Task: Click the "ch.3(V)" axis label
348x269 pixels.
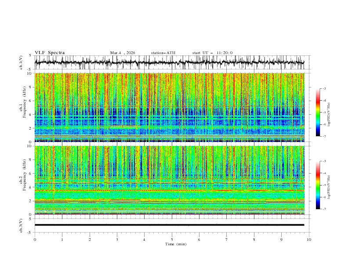Action: [x=21, y=225]
